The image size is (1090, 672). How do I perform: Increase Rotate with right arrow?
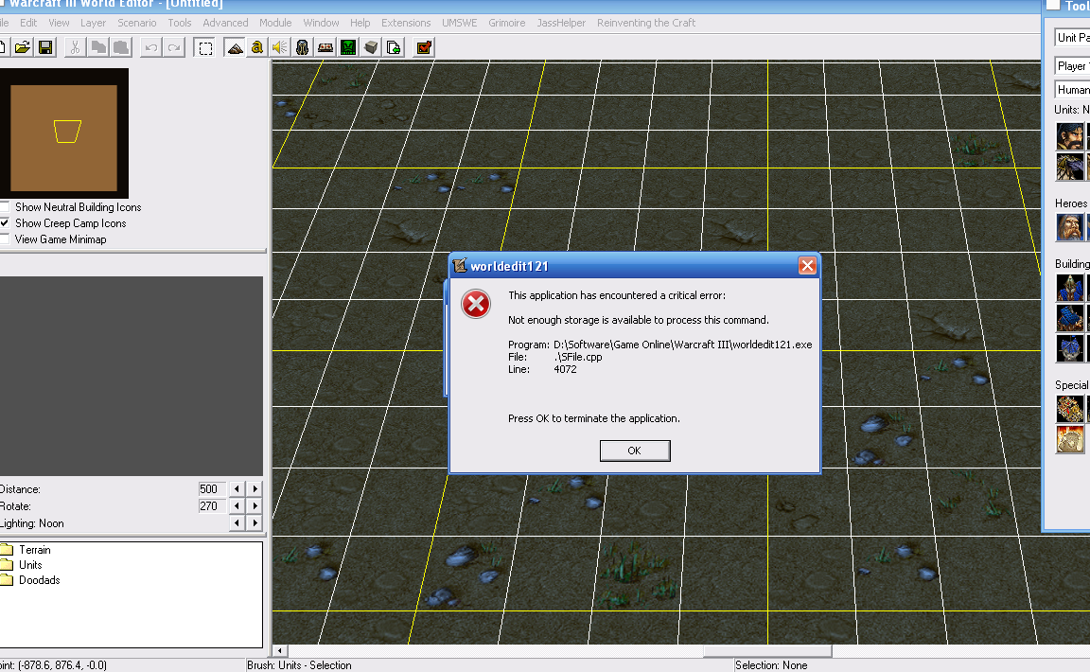pyautogui.click(x=255, y=505)
